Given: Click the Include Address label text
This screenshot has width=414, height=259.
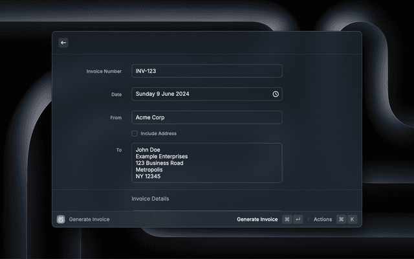Looking at the screenshot, I should (x=158, y=133).
